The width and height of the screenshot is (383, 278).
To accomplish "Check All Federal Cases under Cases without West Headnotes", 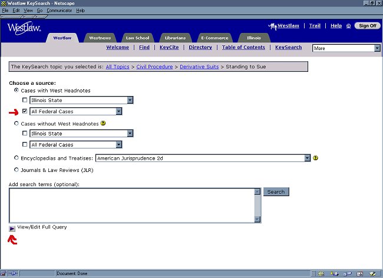I will [25, 144].
